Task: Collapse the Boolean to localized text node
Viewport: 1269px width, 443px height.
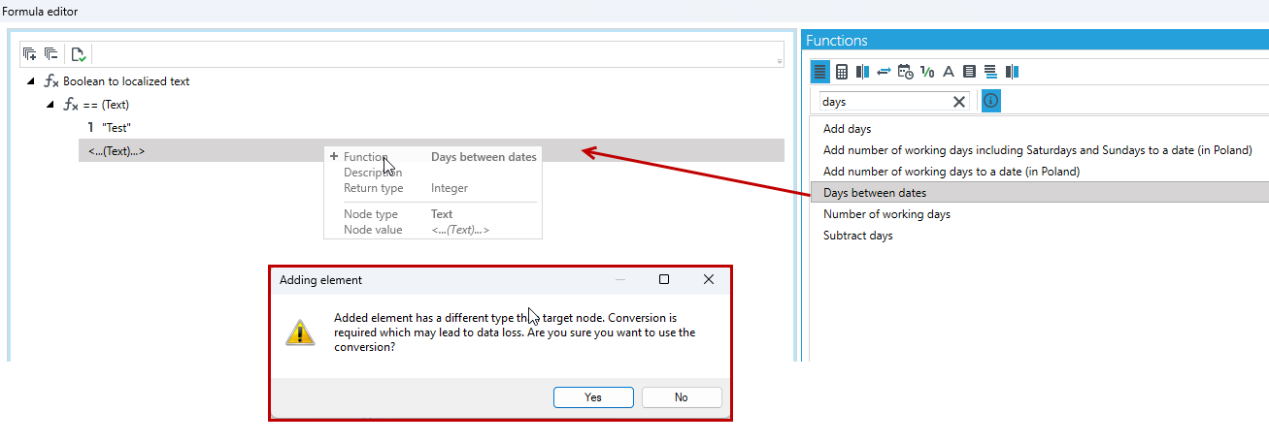Action: (31, 81)
